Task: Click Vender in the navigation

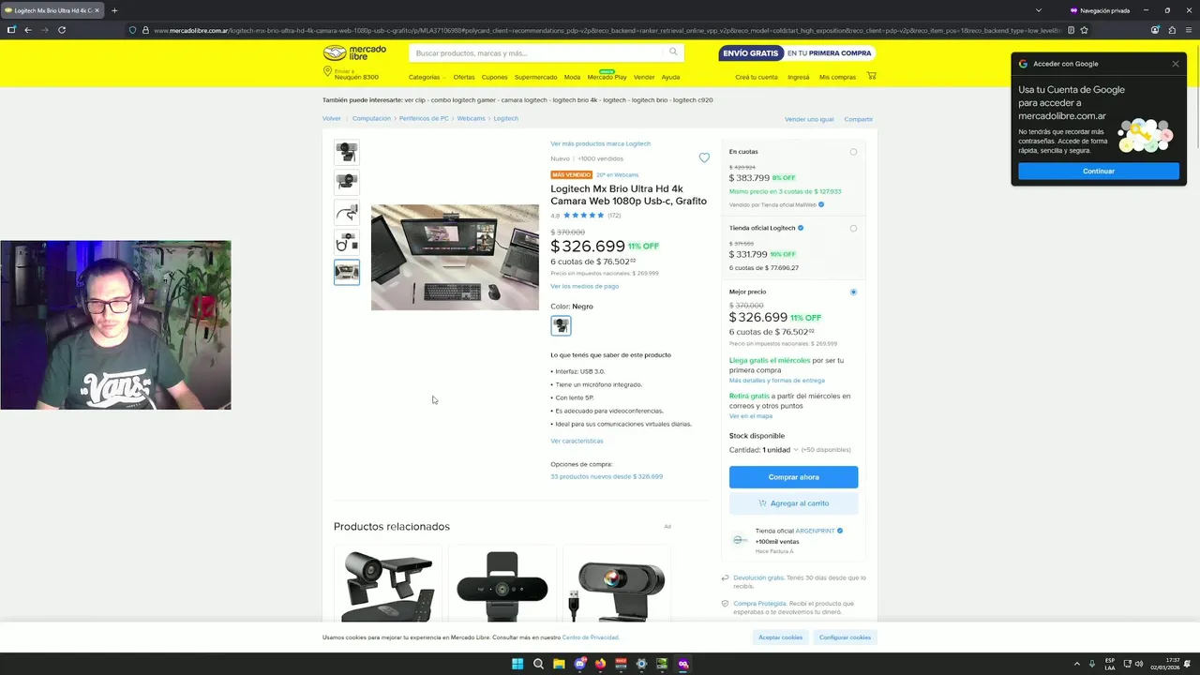Action: 644,77
